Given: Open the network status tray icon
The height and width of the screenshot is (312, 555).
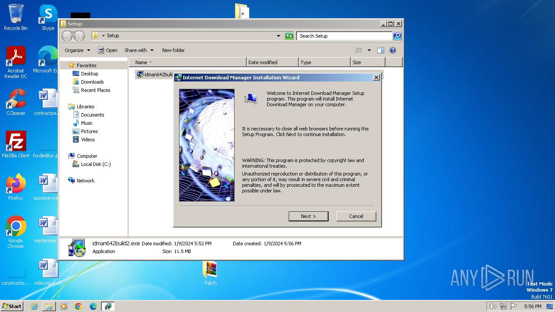Looking at the screenshot, I should (503, 306).
